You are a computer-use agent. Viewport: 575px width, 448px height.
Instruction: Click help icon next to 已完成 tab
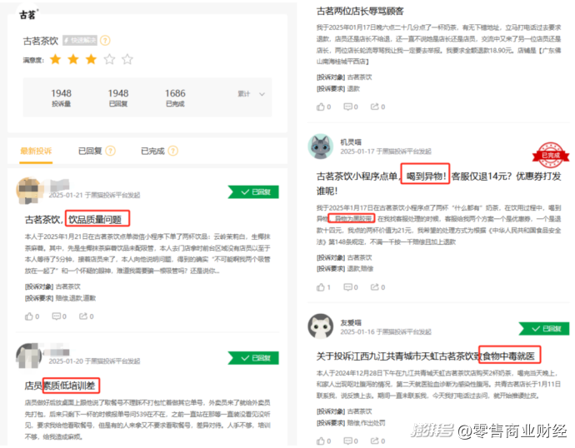click(x=173, y=151)
